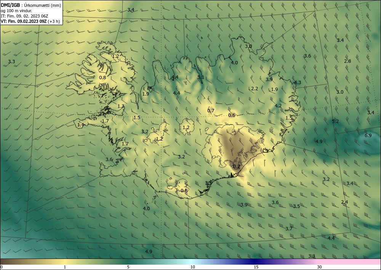This screenshot has width=381, height=270.
Task: Click the '1.4' value on the peninsula
Action: 80,125
